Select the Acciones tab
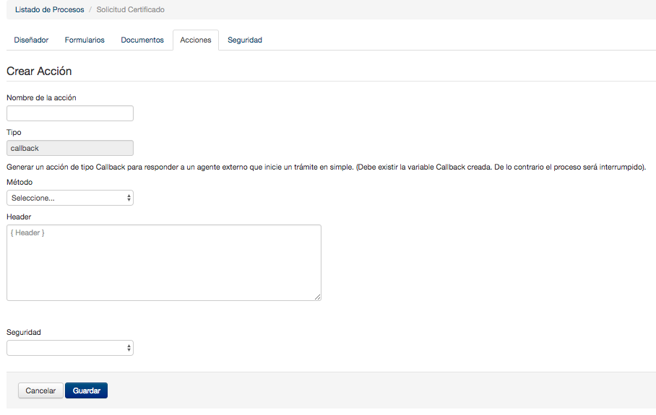Screen dimensions: 656x415 point(196,40)
